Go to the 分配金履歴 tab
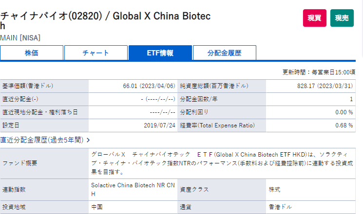Viewport: 363px width, 214px height. (224, 53)
